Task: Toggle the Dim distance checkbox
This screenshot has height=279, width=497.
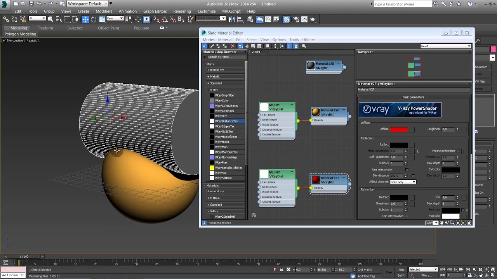Action: (x=413, y=176)
